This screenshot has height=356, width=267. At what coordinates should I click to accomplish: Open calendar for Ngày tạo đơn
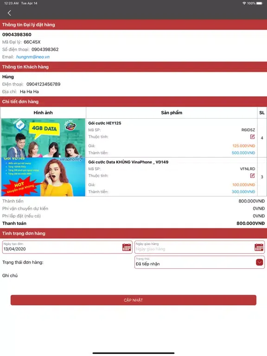click(x=127, y=247)
